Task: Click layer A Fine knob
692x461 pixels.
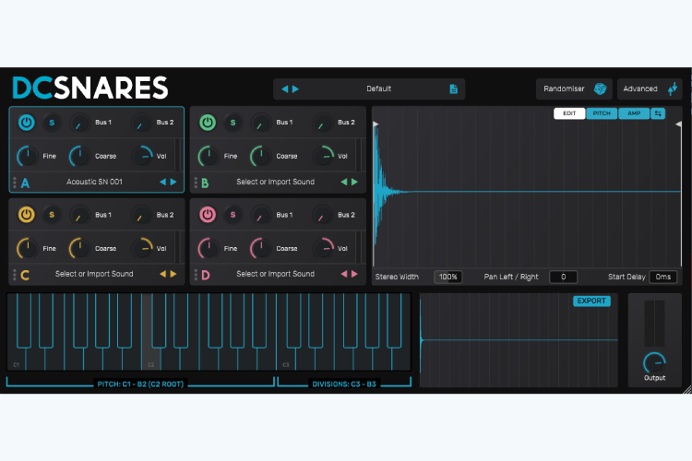Action: [x=27, y=156]
